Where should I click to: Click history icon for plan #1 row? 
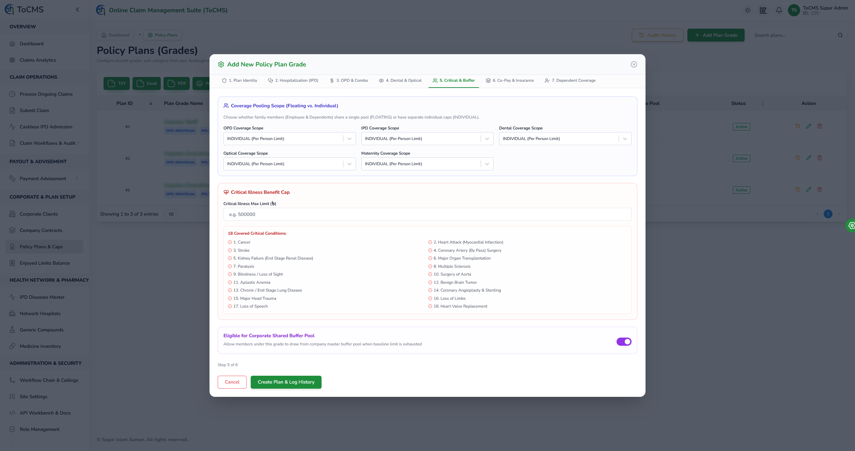point(798,189)
